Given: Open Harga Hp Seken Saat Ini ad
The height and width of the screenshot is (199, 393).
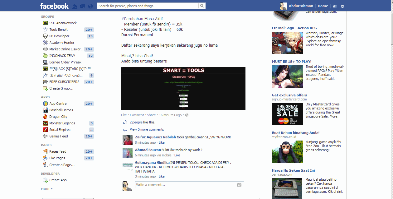Looking at the screenshot, I should click(x=293, y=170).
